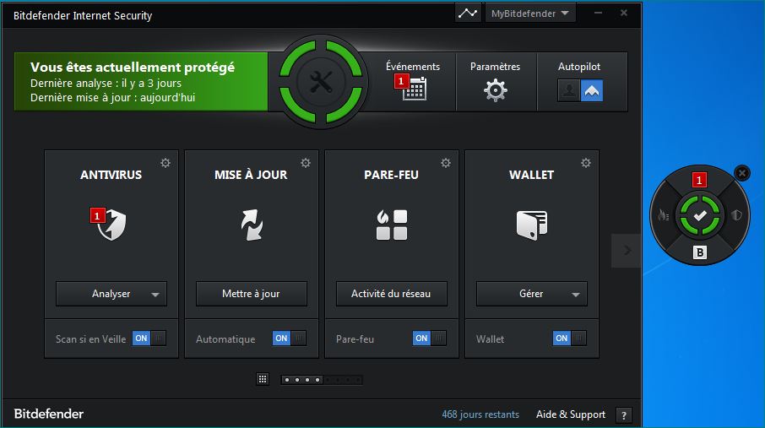Screen dimensions: 765x428
Task: Open Paramètres gear icon
Action: pyautogui.click(x=495, y=89)
